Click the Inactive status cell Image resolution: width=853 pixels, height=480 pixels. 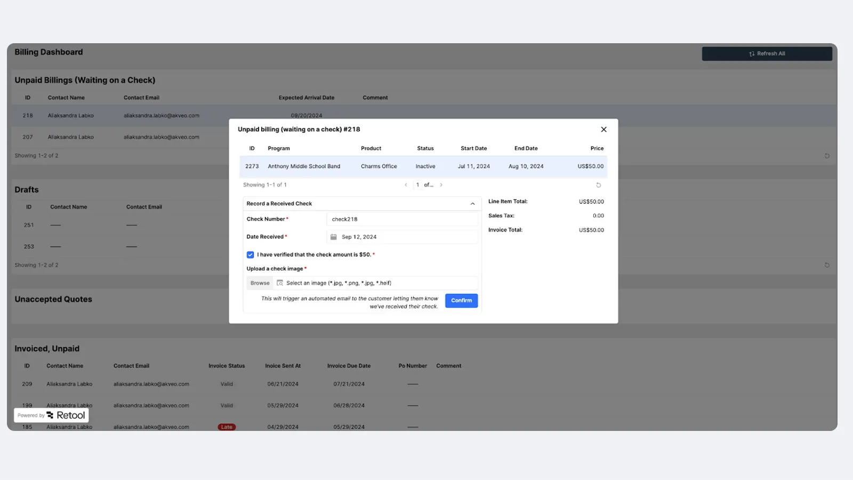pos(425,166)
